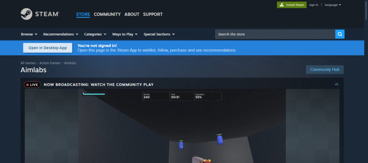Click the red LIVE indicator badge

[32, 85]
